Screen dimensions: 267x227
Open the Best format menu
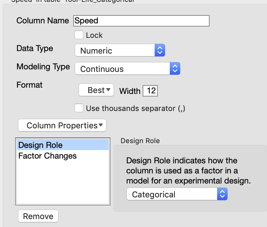pos(96,90)
